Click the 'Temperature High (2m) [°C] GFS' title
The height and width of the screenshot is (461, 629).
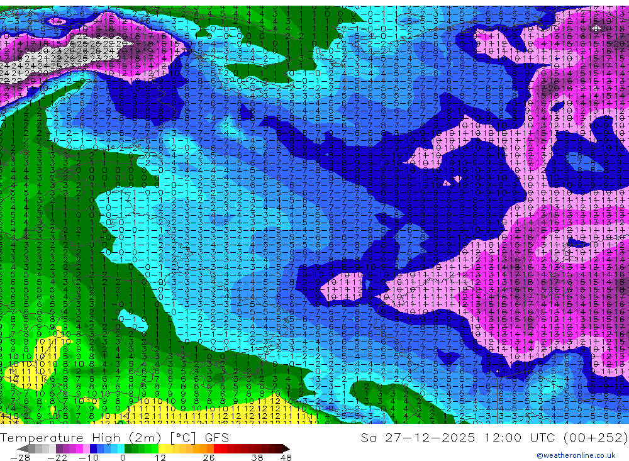(114, 437)
